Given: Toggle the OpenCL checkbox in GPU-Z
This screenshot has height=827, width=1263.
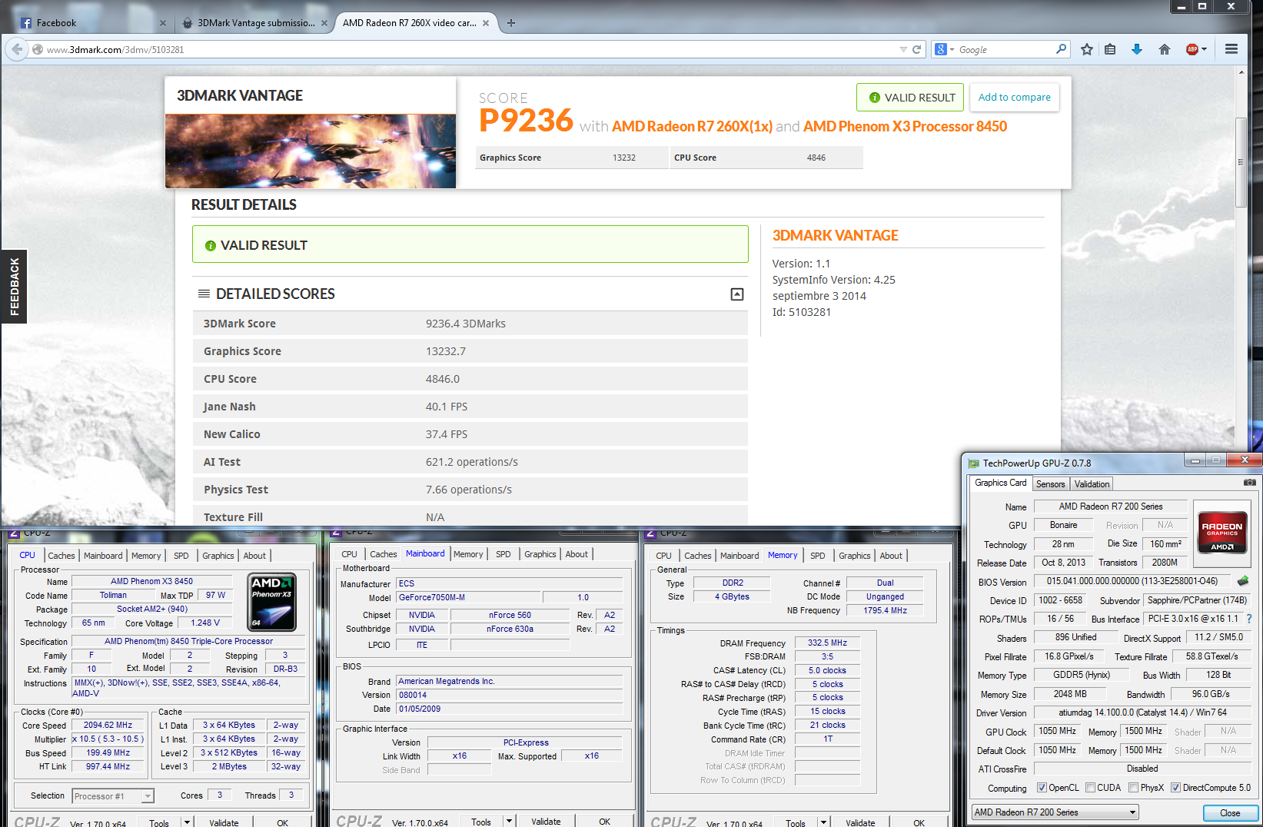Looking at the screenshot, I should [x=1042, y=788].
